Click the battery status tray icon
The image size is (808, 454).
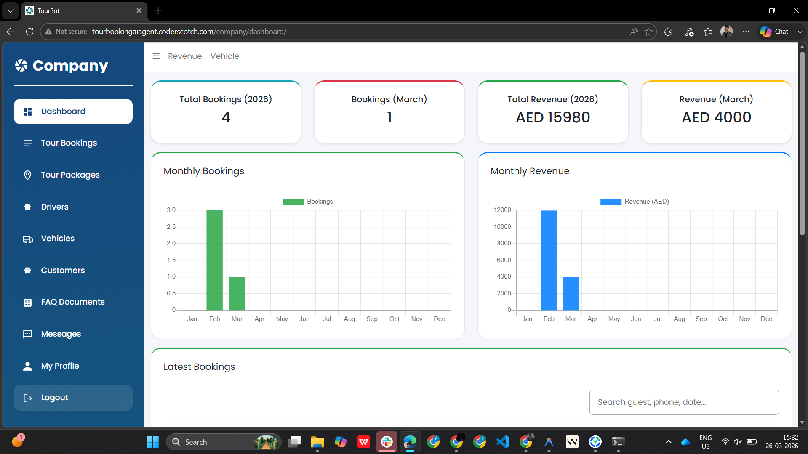click(752, 442)
